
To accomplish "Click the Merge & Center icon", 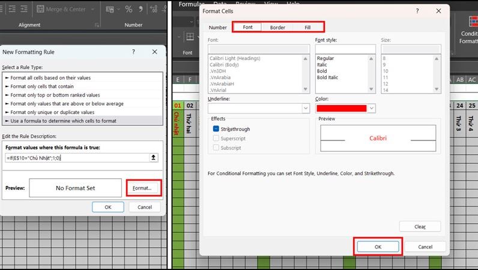I will [40, 9].
